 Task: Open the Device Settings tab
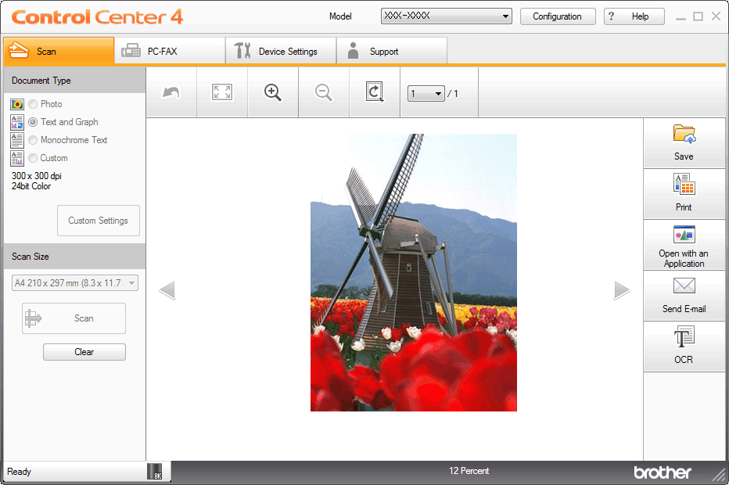point(281,51)
